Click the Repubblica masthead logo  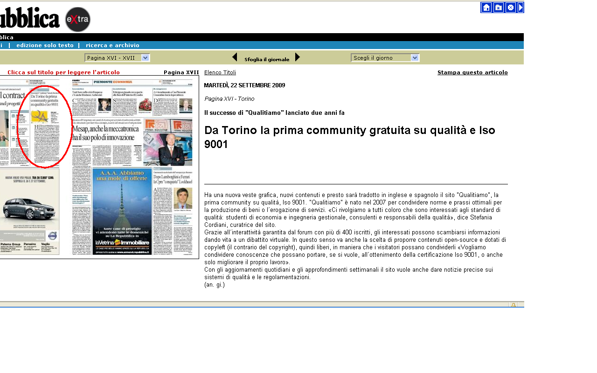tap(30, 19)
